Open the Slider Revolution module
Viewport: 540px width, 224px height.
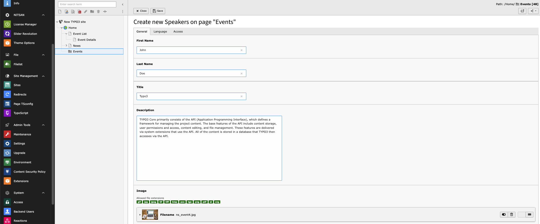click(x=25, y=34)
